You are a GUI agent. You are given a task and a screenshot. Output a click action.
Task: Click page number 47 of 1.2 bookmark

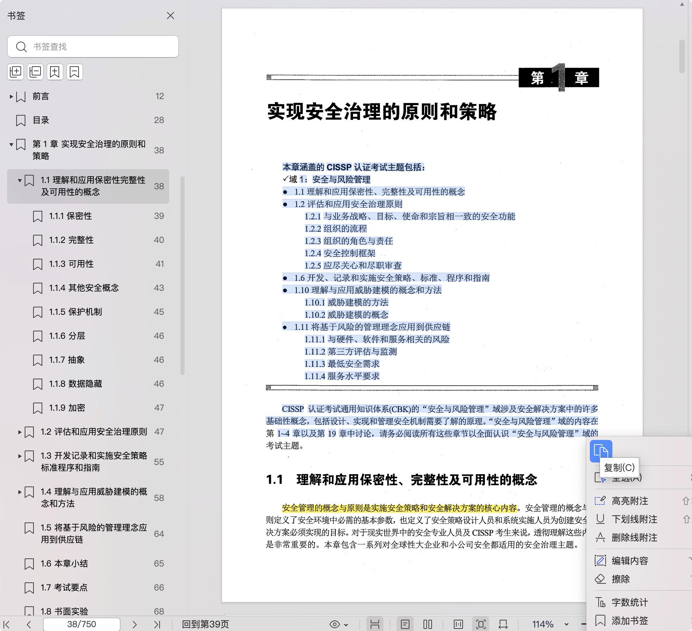(159, 432)
